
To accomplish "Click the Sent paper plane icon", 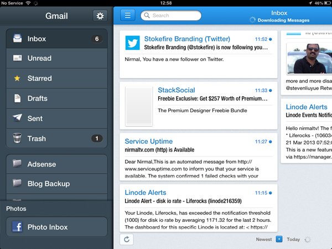I will coord(17,117).
